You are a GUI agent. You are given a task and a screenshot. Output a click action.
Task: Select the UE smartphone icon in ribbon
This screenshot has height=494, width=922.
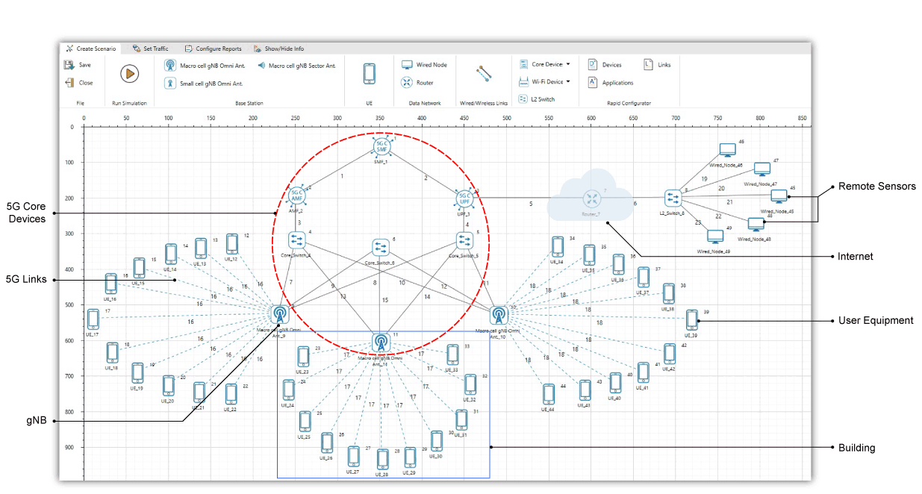[369, 73]
